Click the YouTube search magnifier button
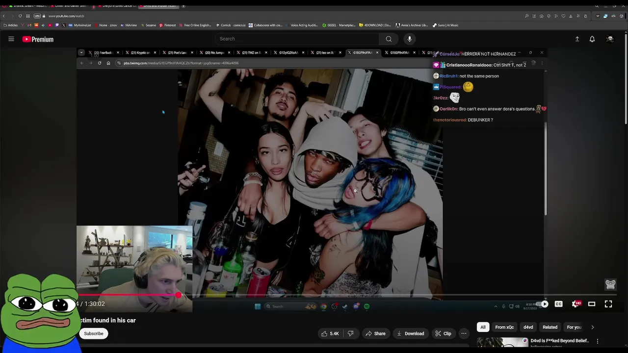628x353 pixels. pos(389,39)
